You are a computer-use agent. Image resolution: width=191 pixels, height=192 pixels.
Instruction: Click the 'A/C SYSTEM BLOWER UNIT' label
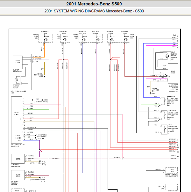(x=18, y=92)
